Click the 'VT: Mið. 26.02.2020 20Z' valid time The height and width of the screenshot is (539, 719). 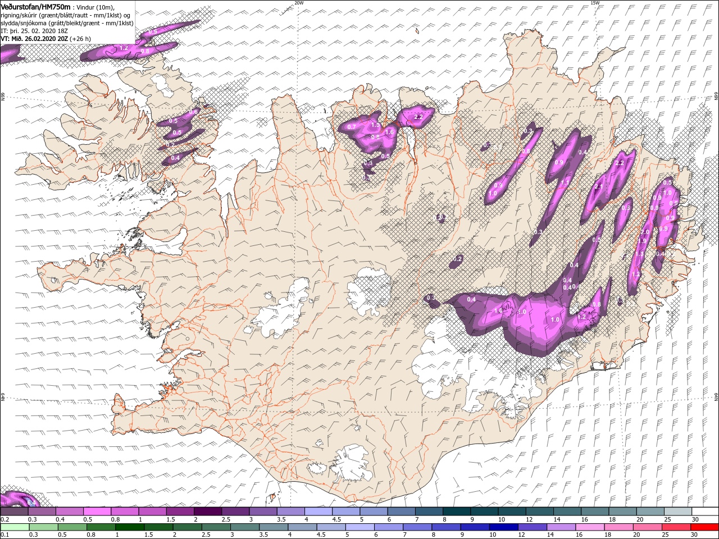(34, 39)
